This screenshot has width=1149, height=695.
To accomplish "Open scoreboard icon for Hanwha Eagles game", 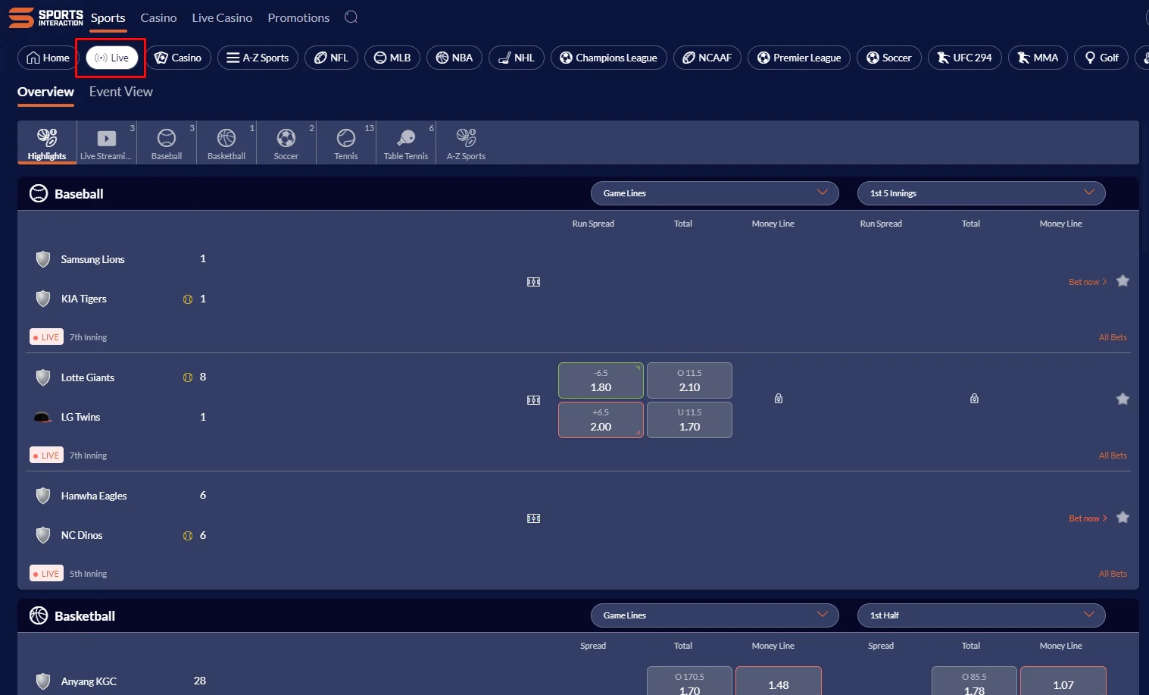I will tap(533, 518).
